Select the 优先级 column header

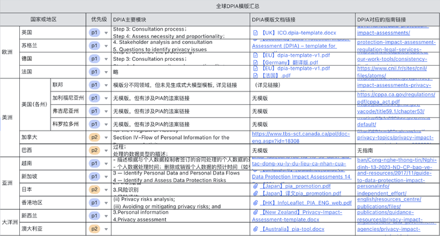[98, 19]
